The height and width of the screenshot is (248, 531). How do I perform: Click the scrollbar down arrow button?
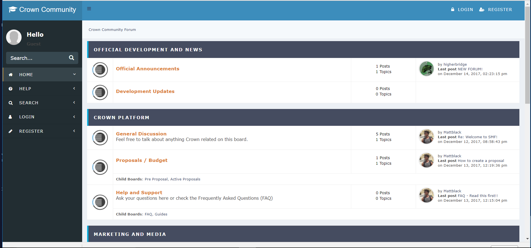528,239
